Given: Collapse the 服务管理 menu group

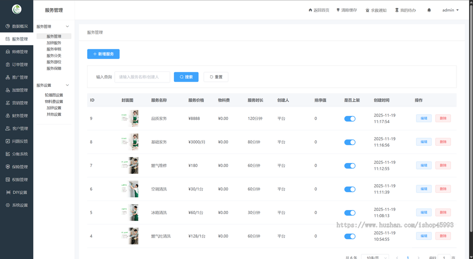Looking at the screenshot, I should (x=54, y=26).
